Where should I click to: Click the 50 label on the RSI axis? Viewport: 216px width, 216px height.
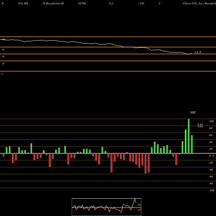click(3, 57)
